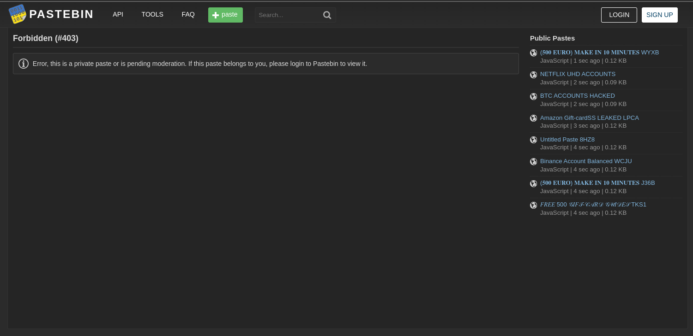Open the NETFLIX UHD ACCOUNTS paste link

pyautogui.click(x=578, y=74)
